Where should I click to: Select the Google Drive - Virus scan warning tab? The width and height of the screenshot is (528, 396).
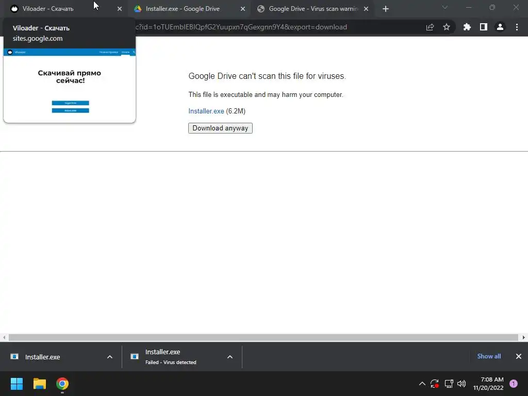click(312, 9)
